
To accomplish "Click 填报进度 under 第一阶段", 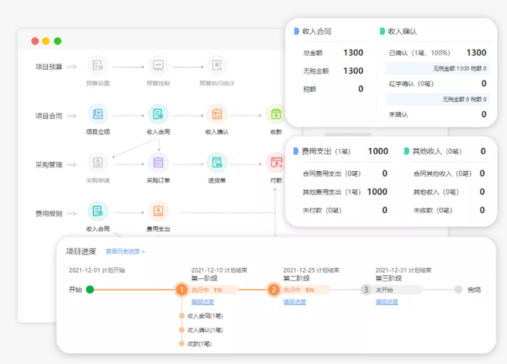I will 202,302.
